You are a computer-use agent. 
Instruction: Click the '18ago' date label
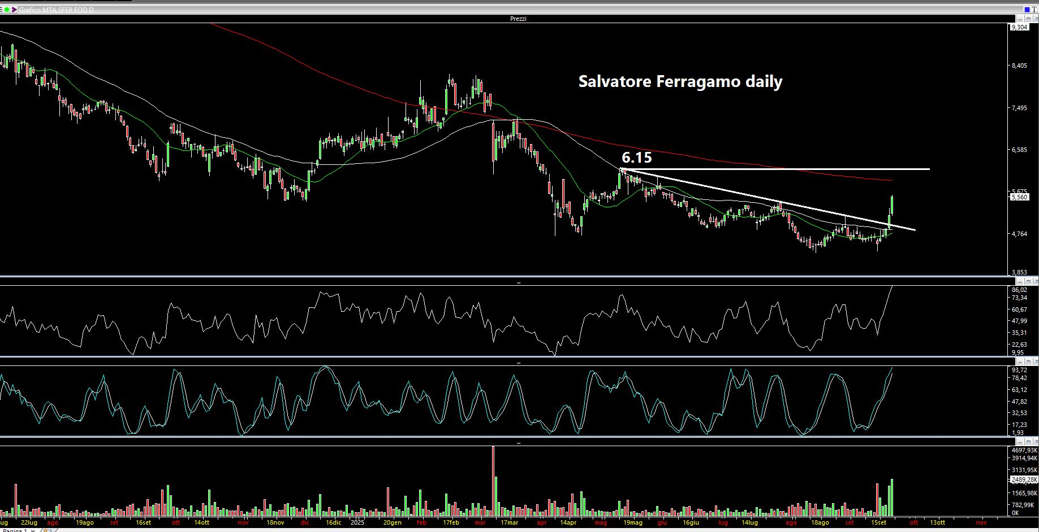click(820, 522)
